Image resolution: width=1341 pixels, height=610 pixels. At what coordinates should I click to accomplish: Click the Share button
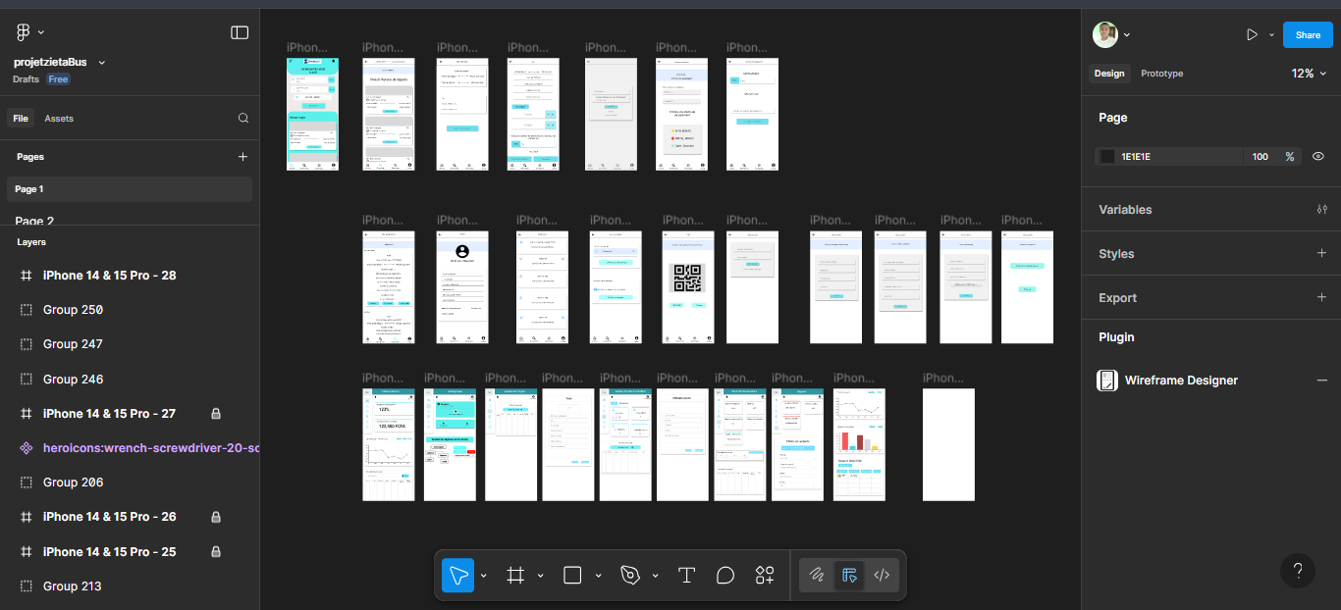click(x=1308, y=34)
